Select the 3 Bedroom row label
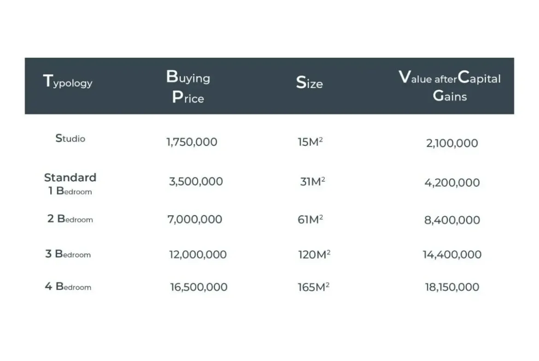Image resolution: width=539 pixels, height=361 pixels. tap(68, 254)
